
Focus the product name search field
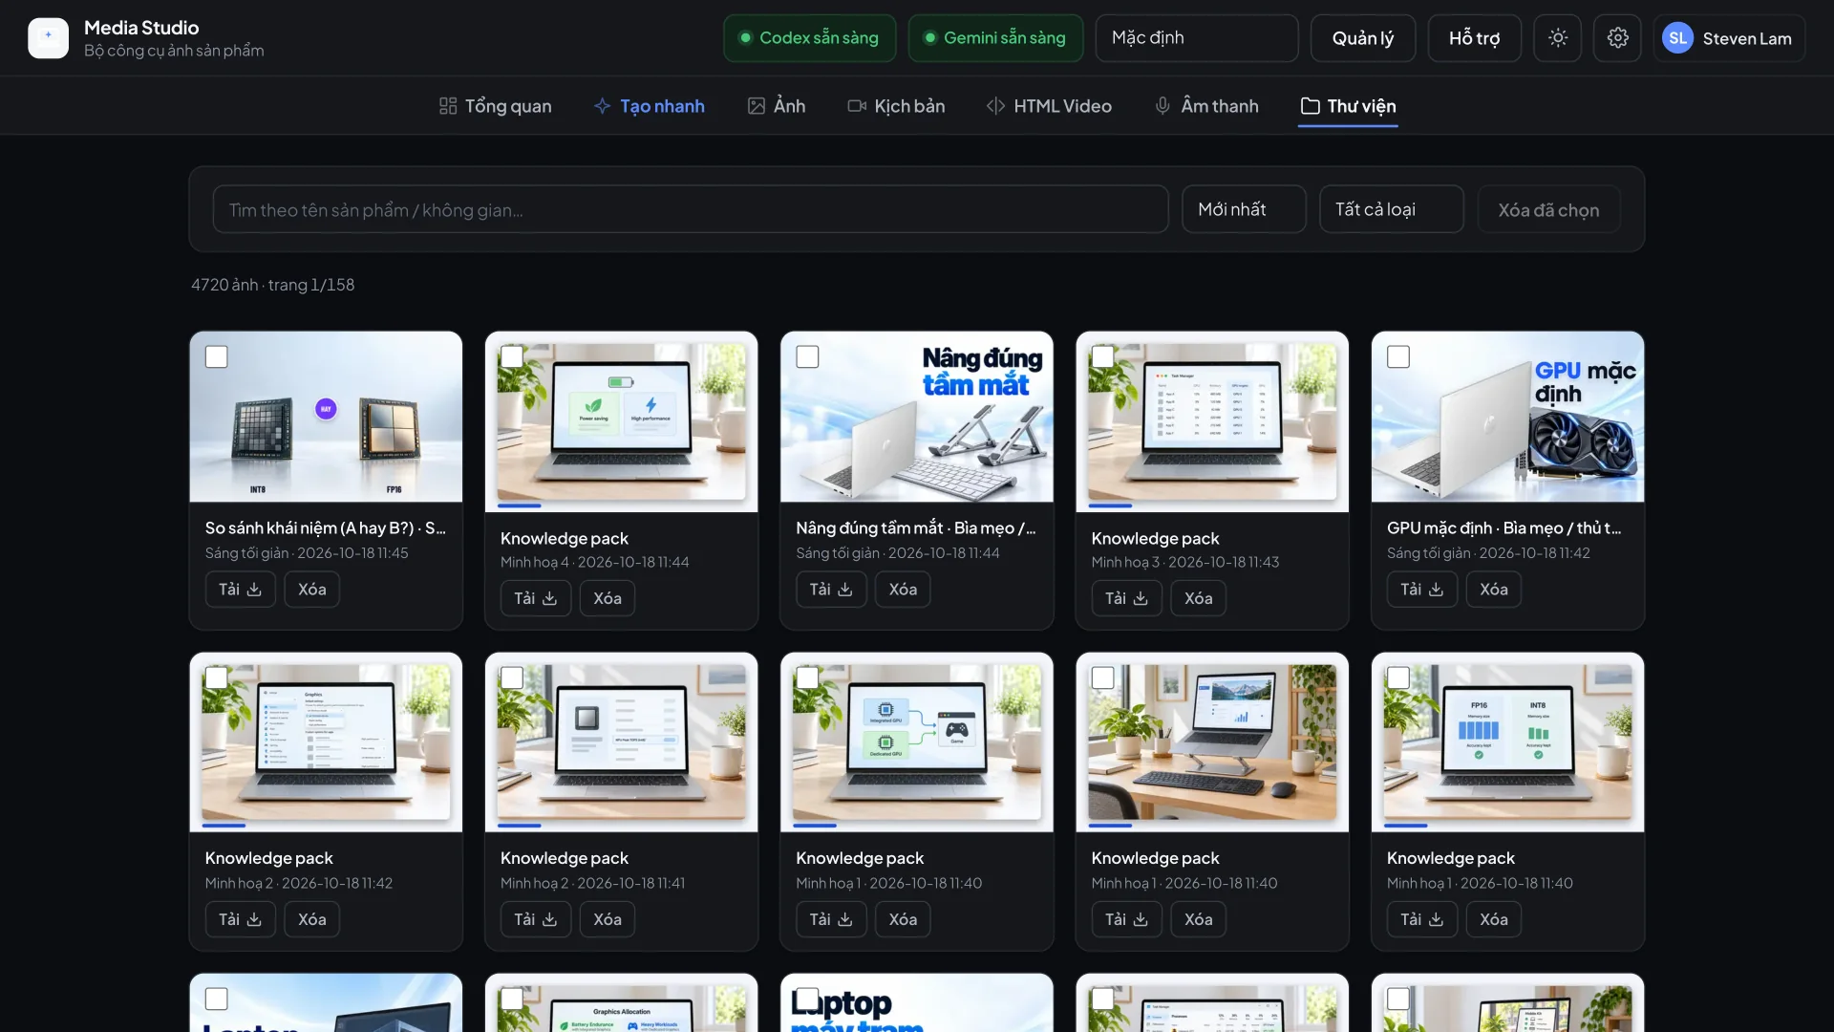coord(691,209)
